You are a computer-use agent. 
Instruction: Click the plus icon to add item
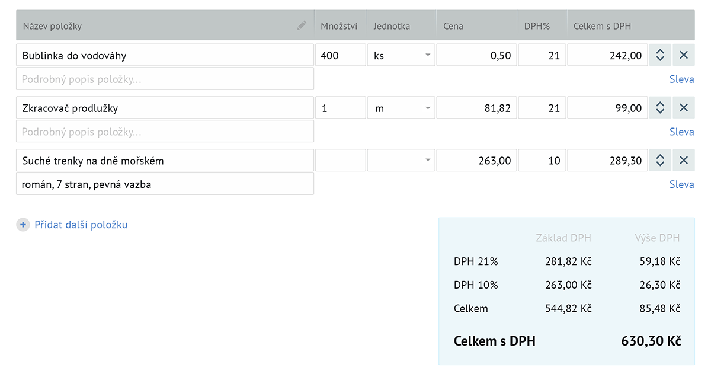(23, 225)
